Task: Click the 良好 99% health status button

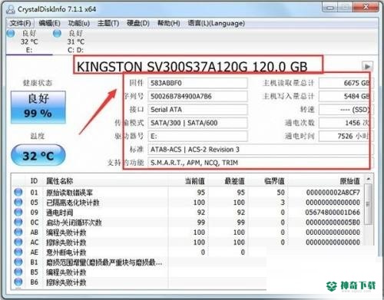Action: click(38, 107)
